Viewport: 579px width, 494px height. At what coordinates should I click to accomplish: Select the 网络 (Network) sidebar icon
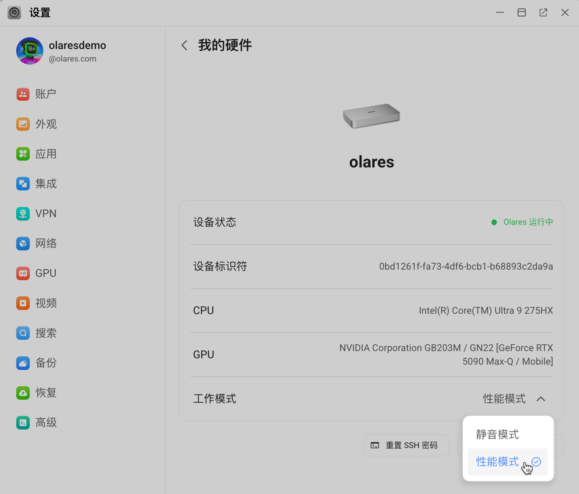coord(23,243)
